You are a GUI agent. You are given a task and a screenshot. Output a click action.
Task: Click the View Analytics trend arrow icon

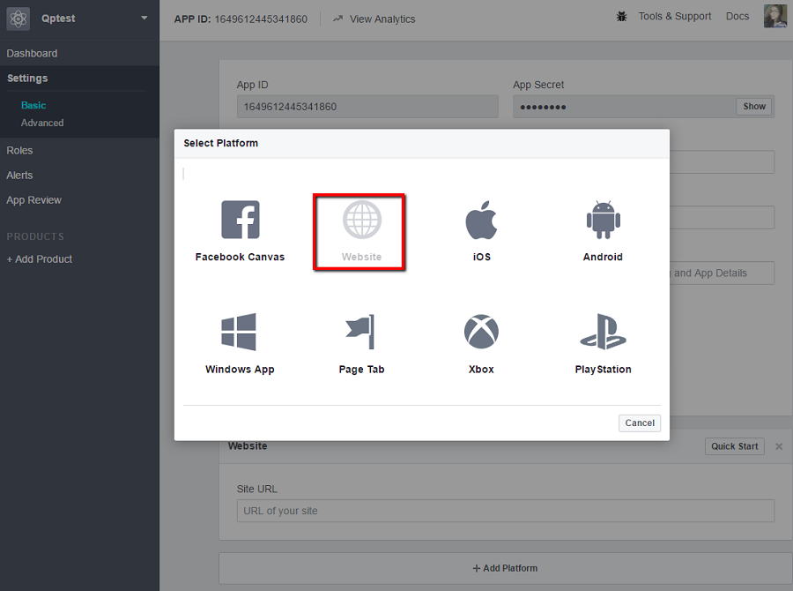[x=337, y=19]
